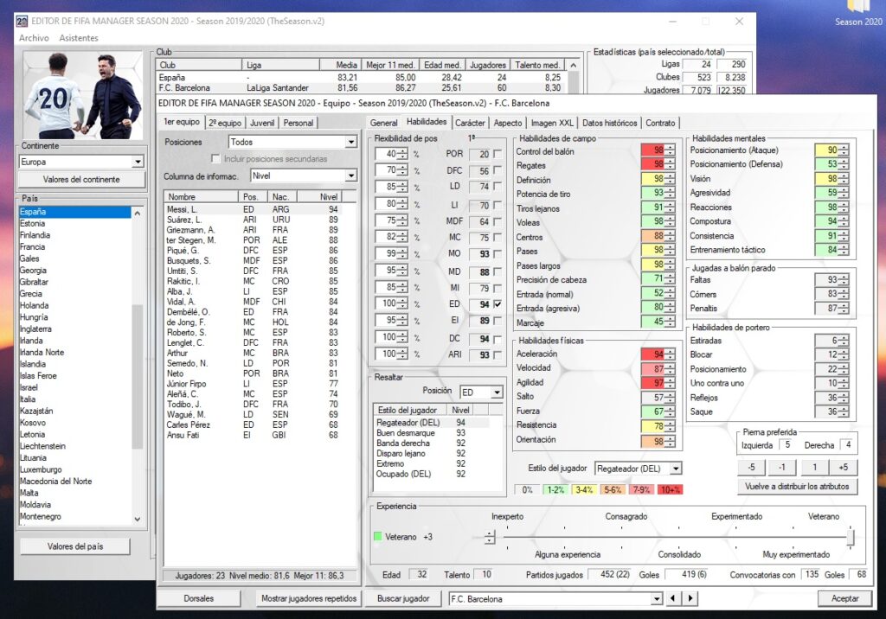The image size is (886, 619).
Task: Click the Valores del país button
Action: click(75, 546)
